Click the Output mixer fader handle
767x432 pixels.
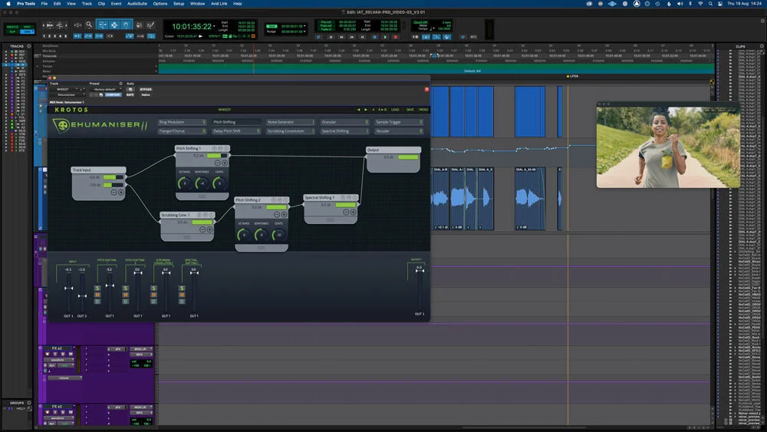pos(420,270)
